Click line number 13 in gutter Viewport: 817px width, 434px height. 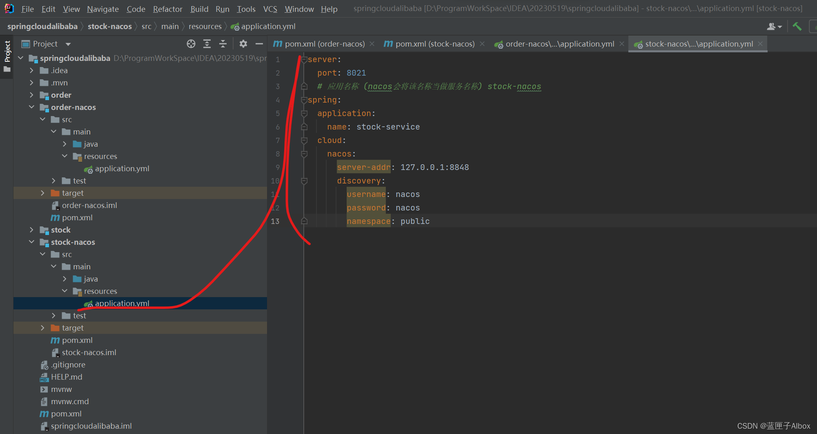(x=275, y=221)
